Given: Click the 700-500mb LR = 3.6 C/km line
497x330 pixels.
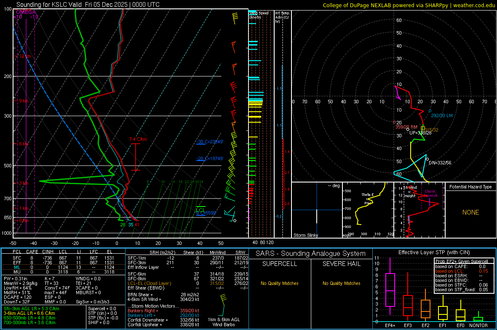Looking at the screenshot, I should (x=29, y=322).
